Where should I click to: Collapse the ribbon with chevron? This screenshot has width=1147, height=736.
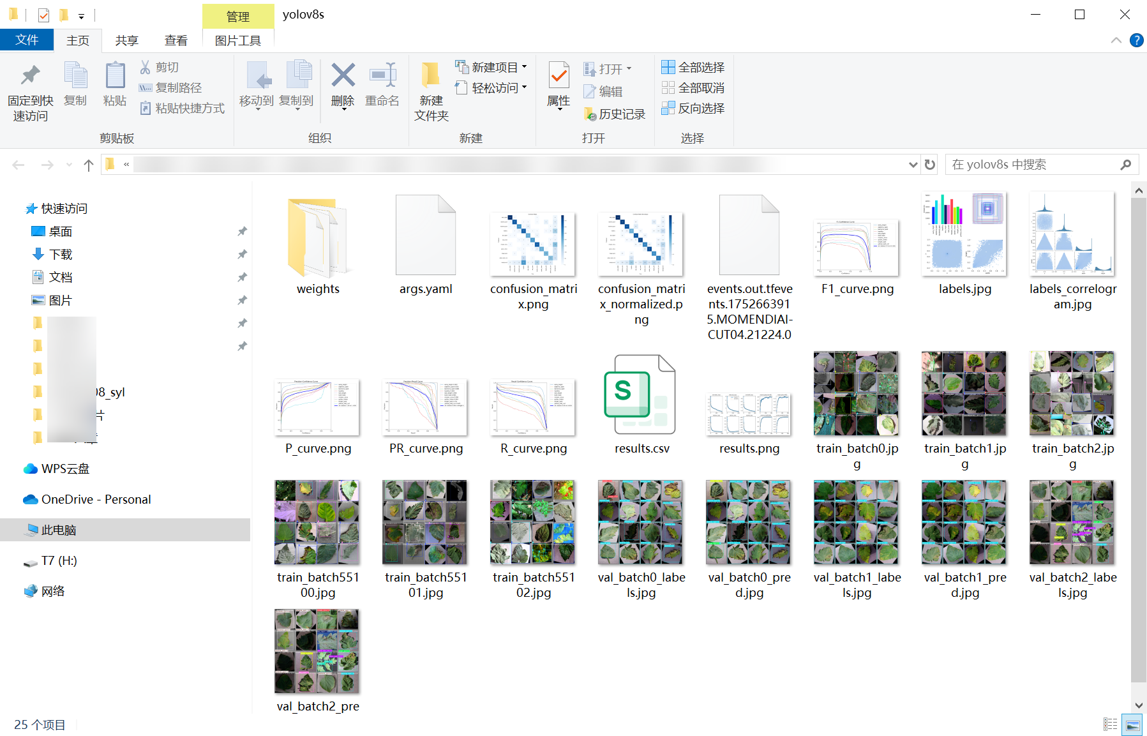point(1116,40)
